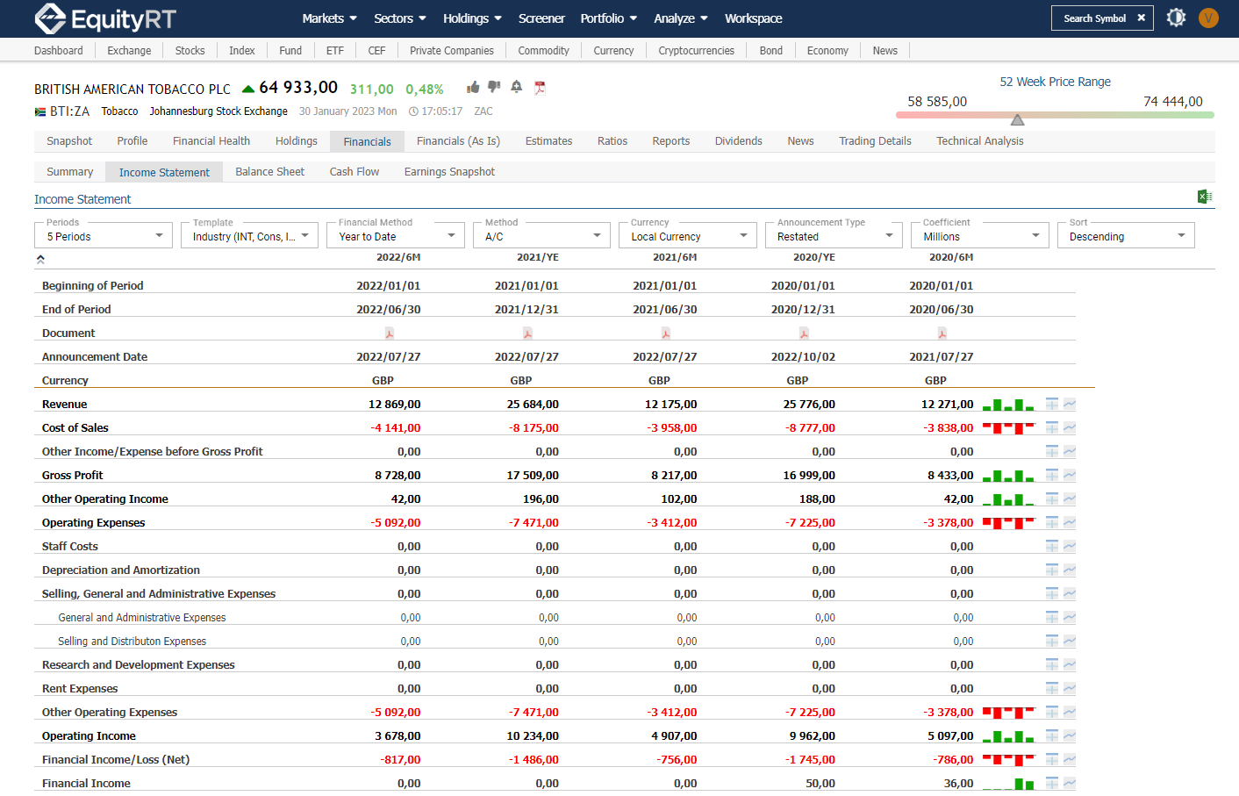The image size is (1239, 796).
Task: Open the table icon for Depreciation and Amortization
Action: 1052,570
